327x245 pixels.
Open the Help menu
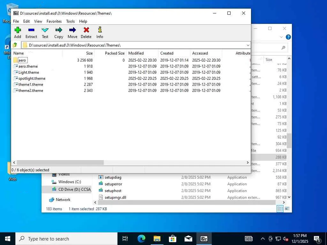83,21
